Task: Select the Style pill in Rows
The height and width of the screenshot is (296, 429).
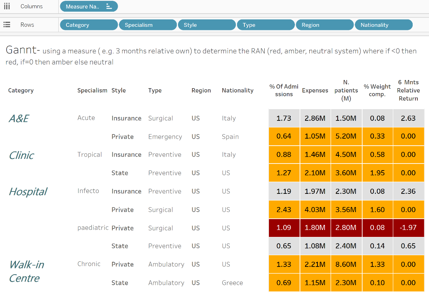Action: click(207, 25)
